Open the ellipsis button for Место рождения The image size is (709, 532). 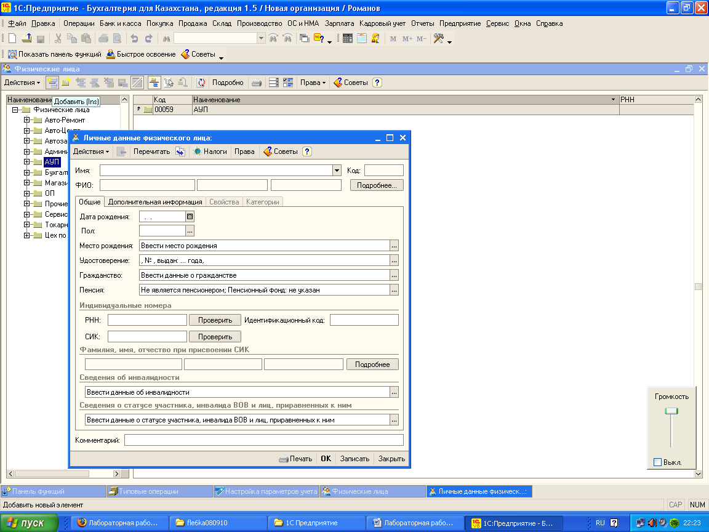(x=395, y=246)
